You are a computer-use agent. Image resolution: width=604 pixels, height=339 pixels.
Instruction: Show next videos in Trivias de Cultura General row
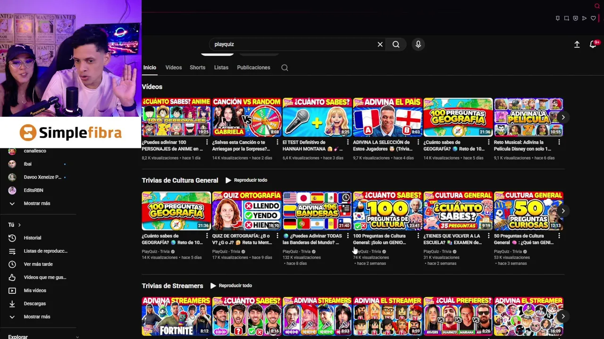[563, 211]
